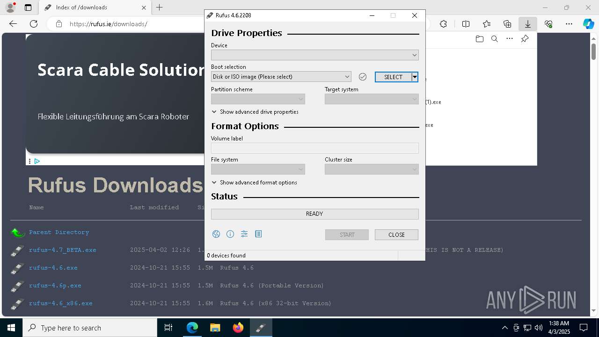Open ad choices icon under the banner

coord(37,161)
